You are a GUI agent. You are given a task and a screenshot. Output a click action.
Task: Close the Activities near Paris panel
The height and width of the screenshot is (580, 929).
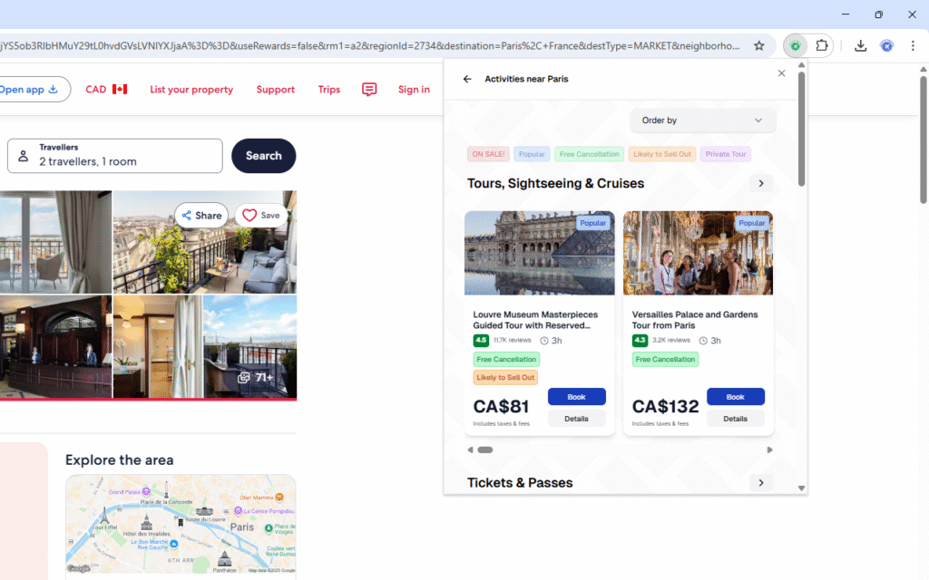click(x=781, y=73)
